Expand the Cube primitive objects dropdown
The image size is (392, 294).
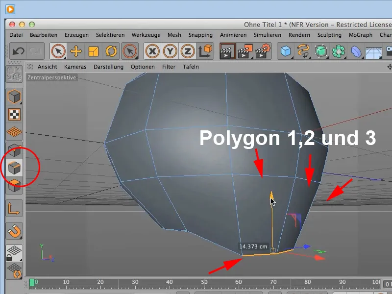point(286,50)
